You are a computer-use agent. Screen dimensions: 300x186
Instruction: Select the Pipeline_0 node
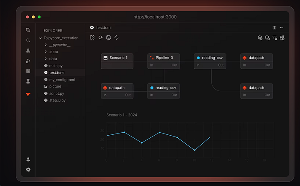164,58
